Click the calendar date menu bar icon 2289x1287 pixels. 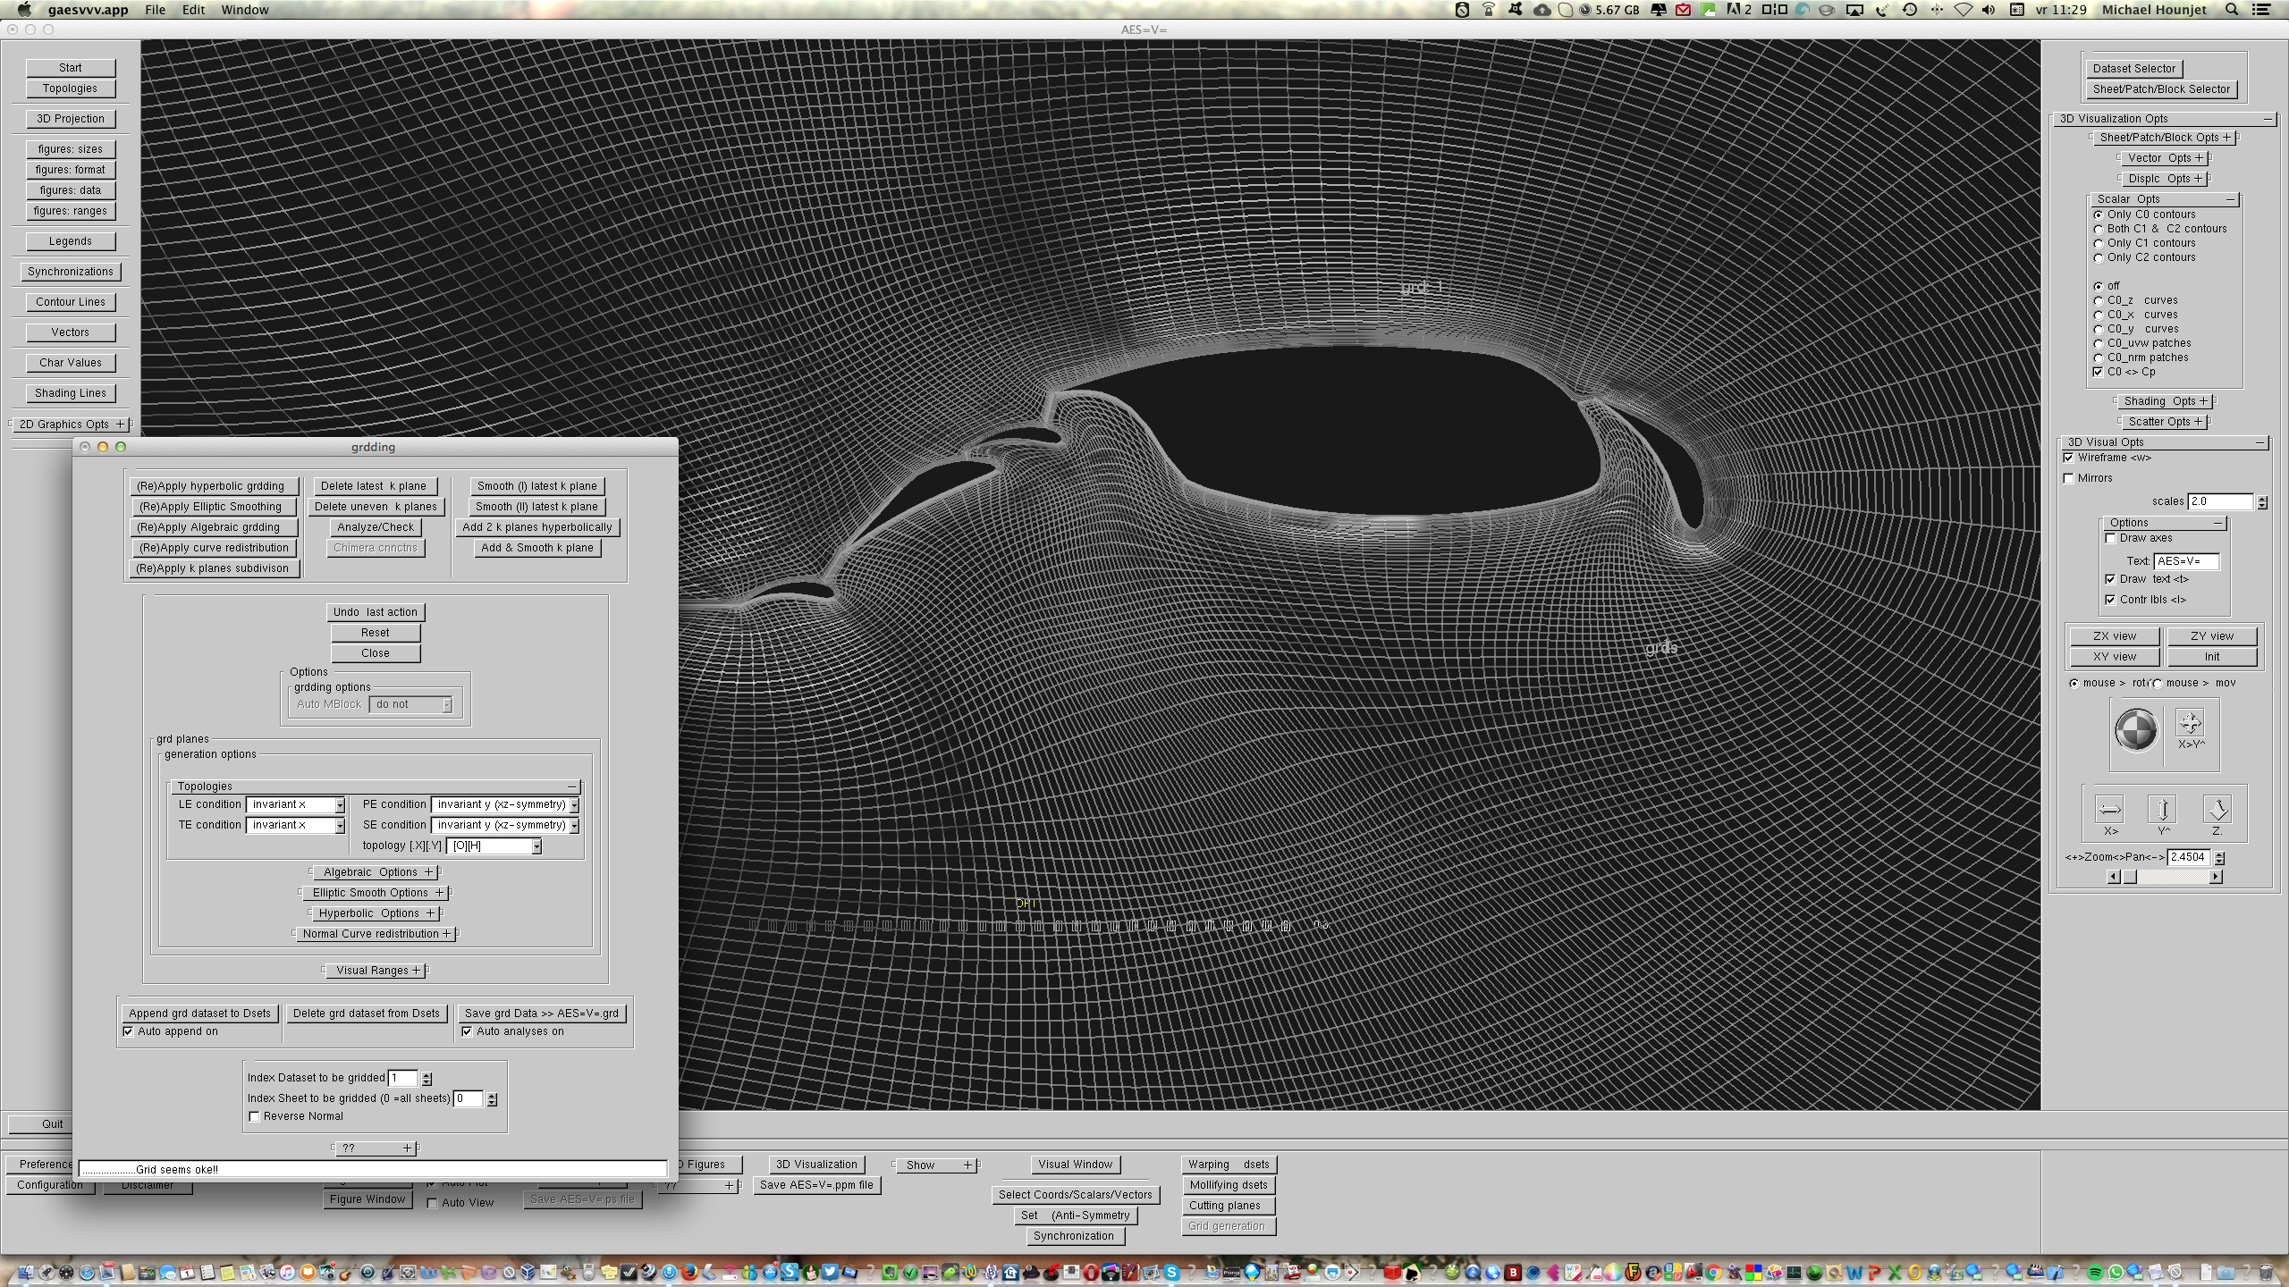pos(2016,10)
